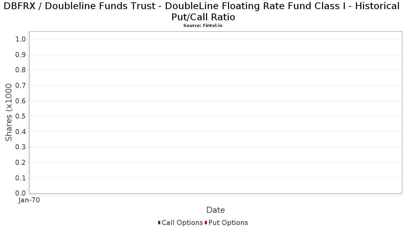Viewport: 406px width, 228px height.
Task: Toggle the Put Options legend label
Action: [228, 223]
